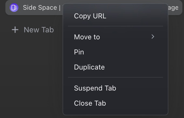Open the Move to menu entry
Viewport: 184px width, 118px height.
click(87, 37)
